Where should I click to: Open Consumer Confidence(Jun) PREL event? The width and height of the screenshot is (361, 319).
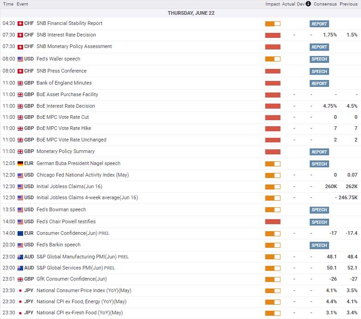coord(73,233)
